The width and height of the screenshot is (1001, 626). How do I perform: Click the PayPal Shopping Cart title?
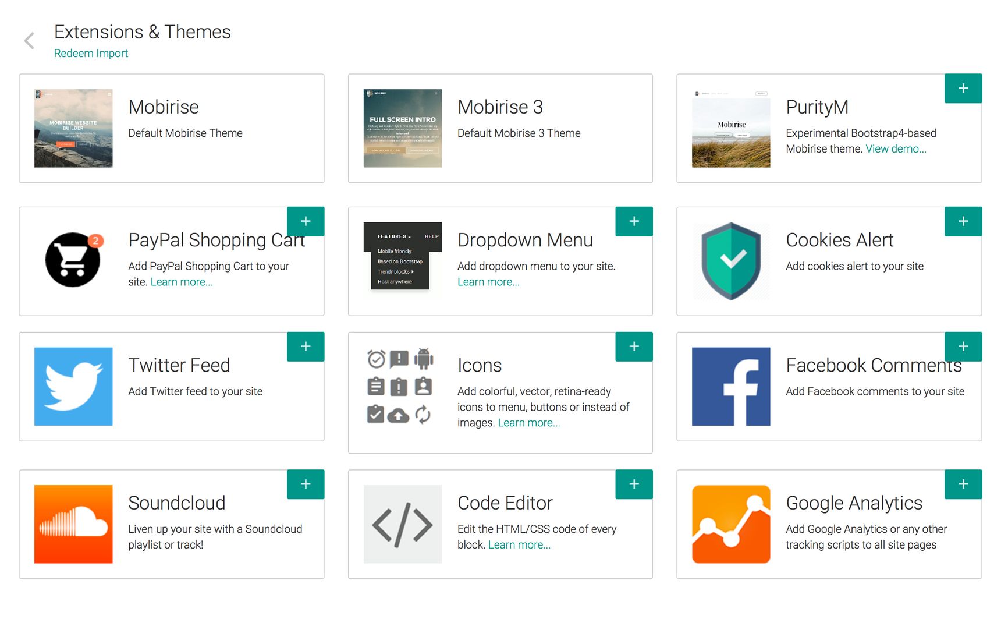[x=216, y=241]
